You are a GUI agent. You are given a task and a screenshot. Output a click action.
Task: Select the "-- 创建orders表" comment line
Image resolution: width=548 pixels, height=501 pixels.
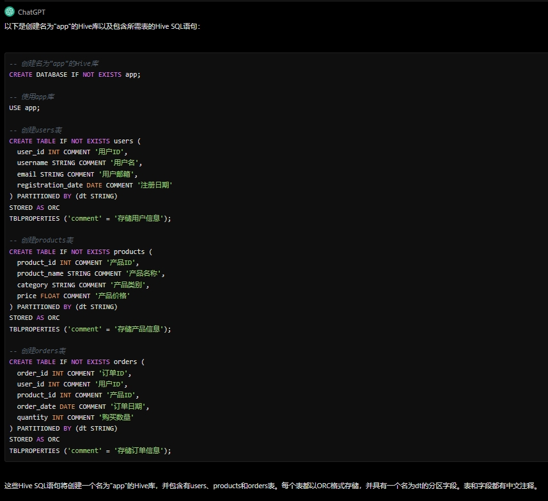(37, 351)
